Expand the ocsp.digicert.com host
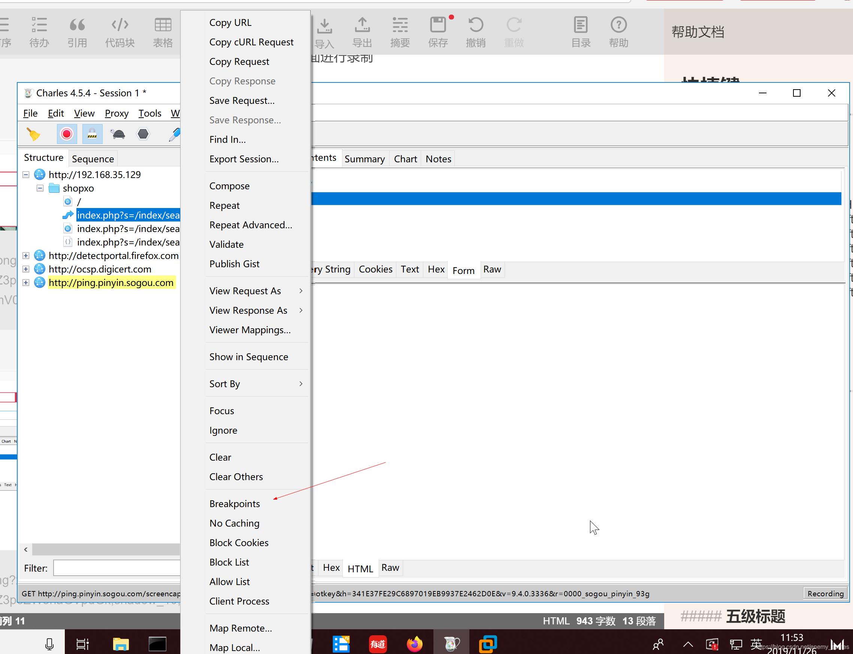The width and height of the screenshot is (853, 654). tap(26, 269)
